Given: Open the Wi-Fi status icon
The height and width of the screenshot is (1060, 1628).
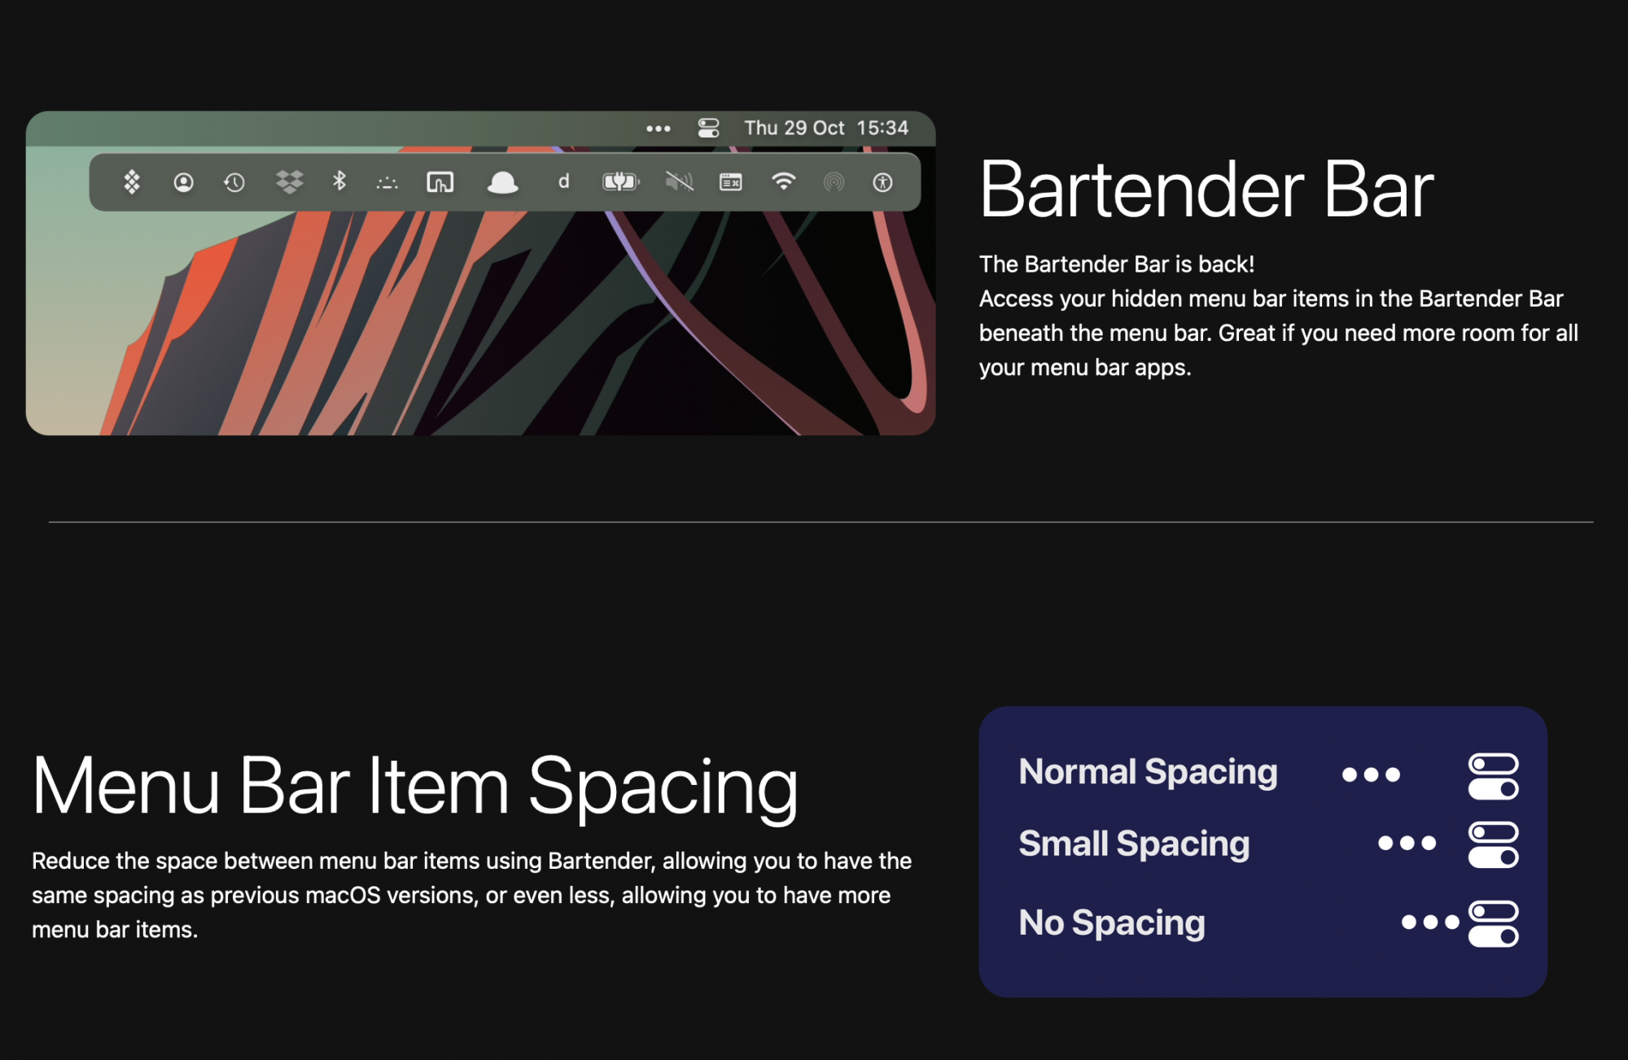Looking at the screenshot, I should point(783,181).
